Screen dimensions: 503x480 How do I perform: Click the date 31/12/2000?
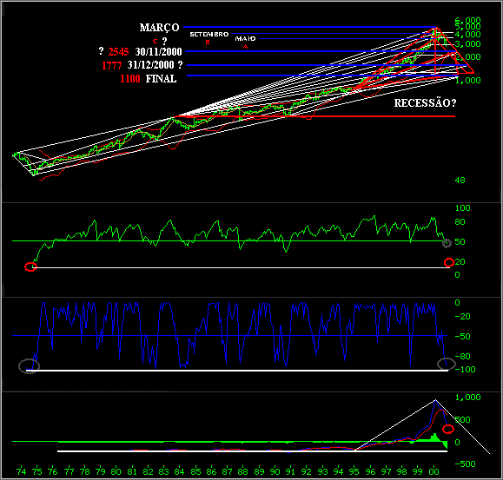point(150,65)
